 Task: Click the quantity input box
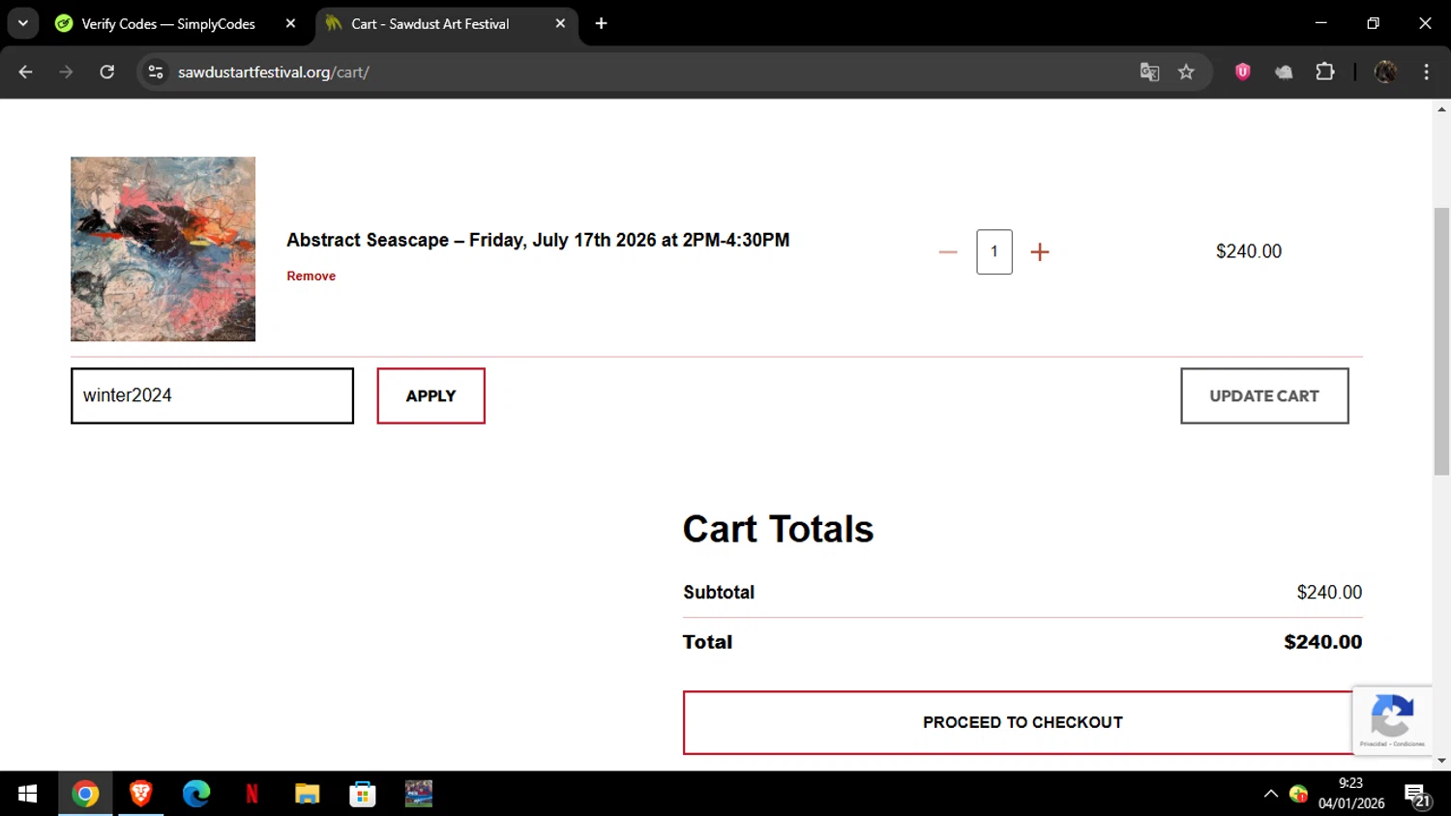pyautogui.click(x=994, y=251)
